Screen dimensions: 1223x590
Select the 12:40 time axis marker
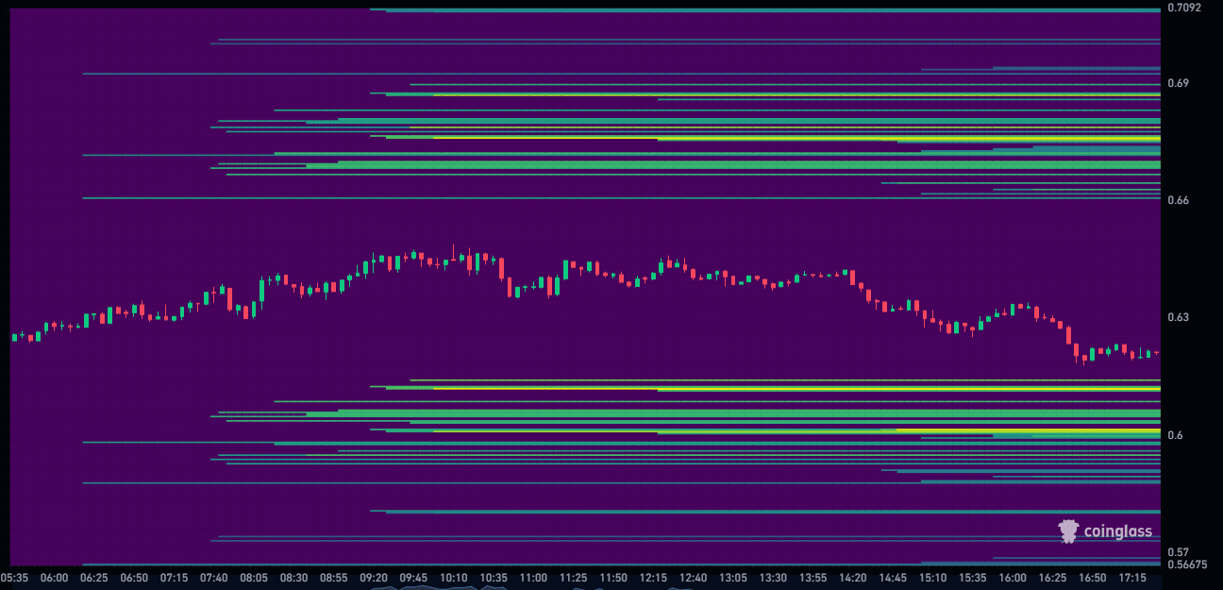pos(693,578)
